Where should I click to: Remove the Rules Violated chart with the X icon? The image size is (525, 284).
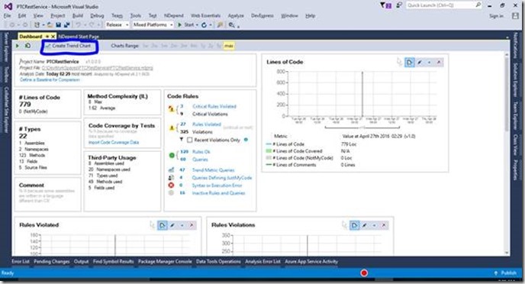tap(192, 225)
